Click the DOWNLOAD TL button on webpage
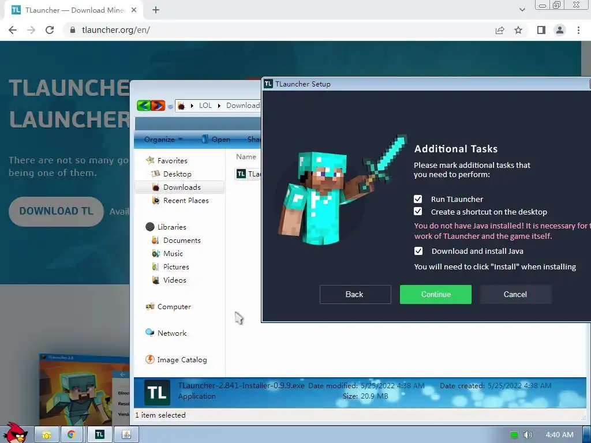This screenshot has height=443, width=591. tap(56, 211)
